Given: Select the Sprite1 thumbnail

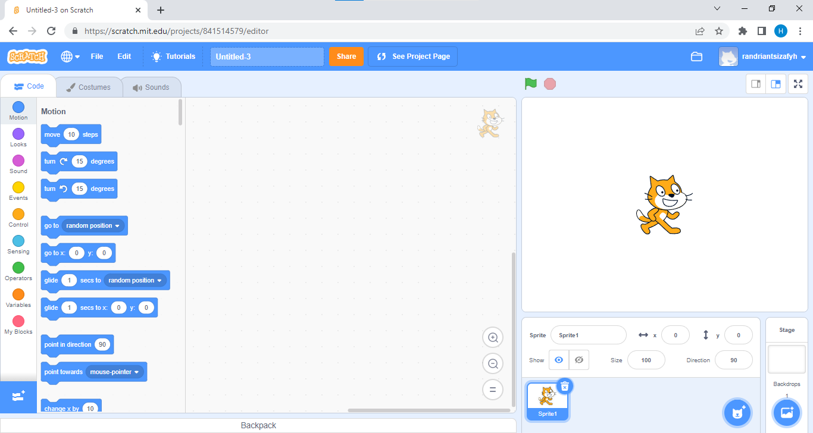Looking at the screenshot, I should (x=548, y=400).
